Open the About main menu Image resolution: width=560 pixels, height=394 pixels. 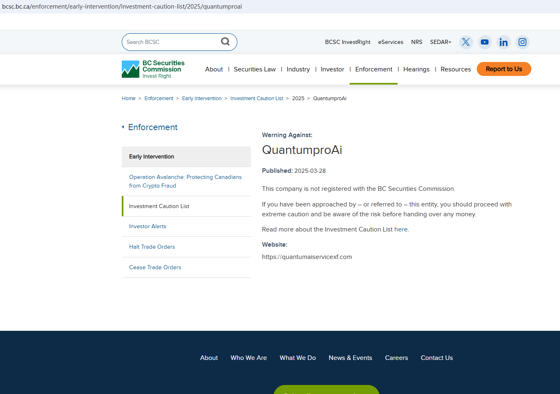point(214,69)
